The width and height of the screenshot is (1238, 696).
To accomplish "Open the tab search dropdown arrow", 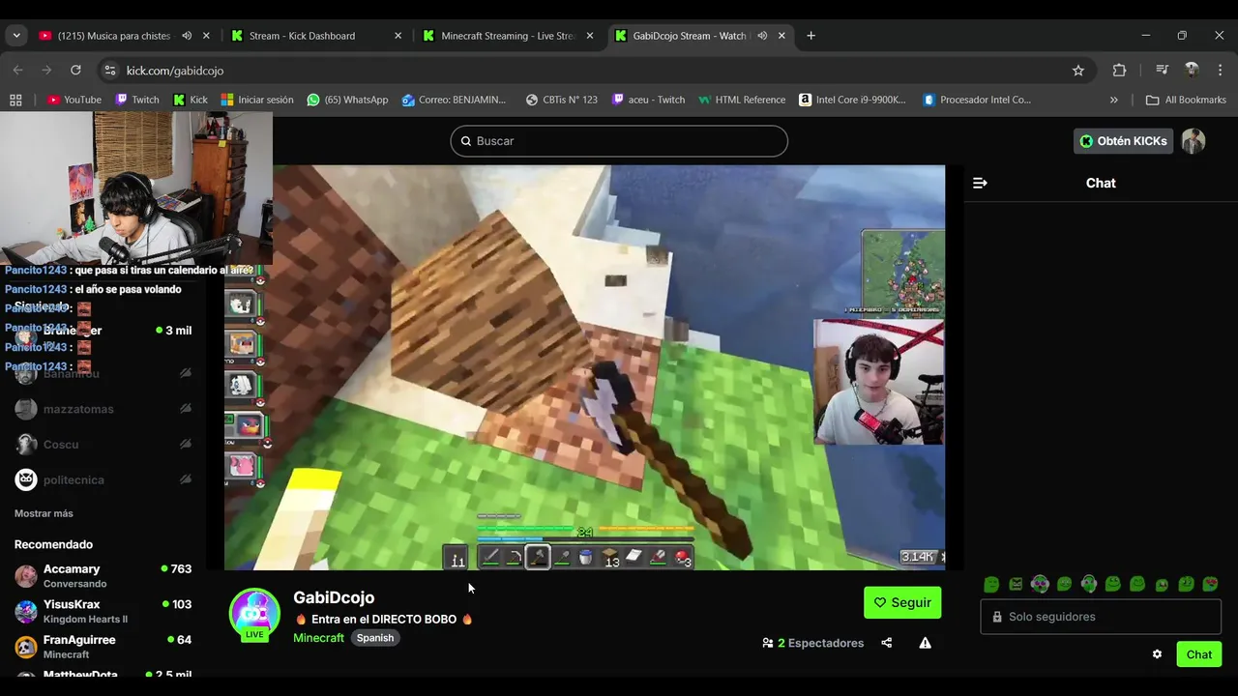I will (x=15, y=36).
